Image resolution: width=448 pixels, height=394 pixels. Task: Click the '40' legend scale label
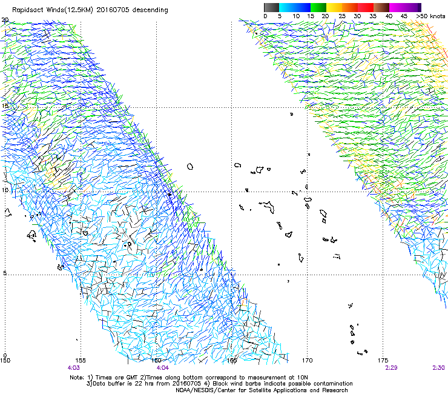click(389, 16)
